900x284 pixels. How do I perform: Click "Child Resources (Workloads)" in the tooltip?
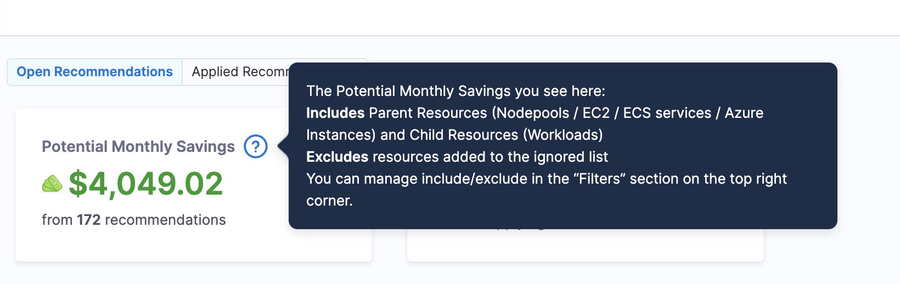pos(506,135)
